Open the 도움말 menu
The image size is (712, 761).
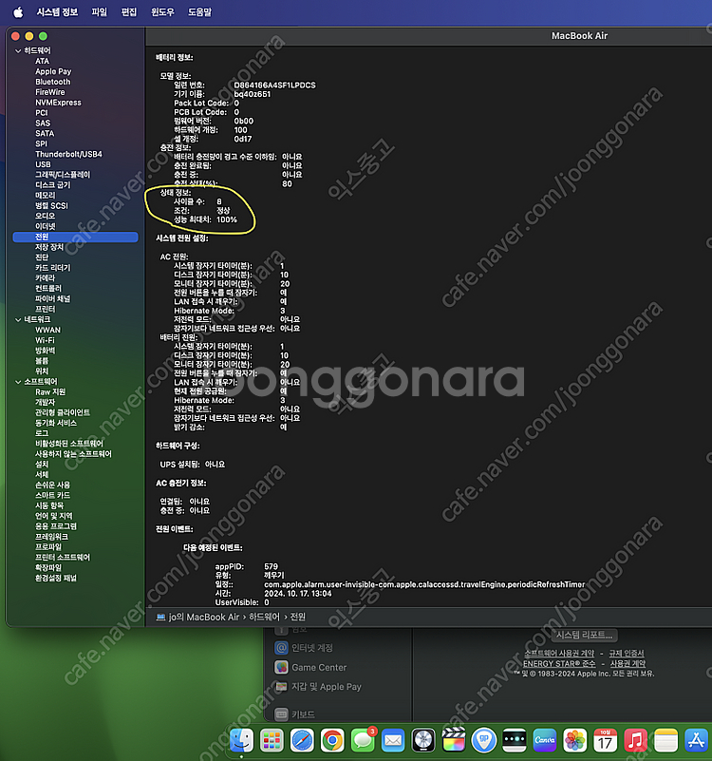pos(199,12)
